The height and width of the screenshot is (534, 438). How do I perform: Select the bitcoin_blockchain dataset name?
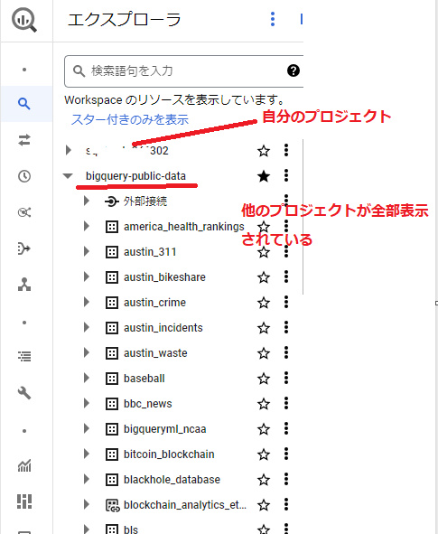pyautogui.click(x=169, y=454)
